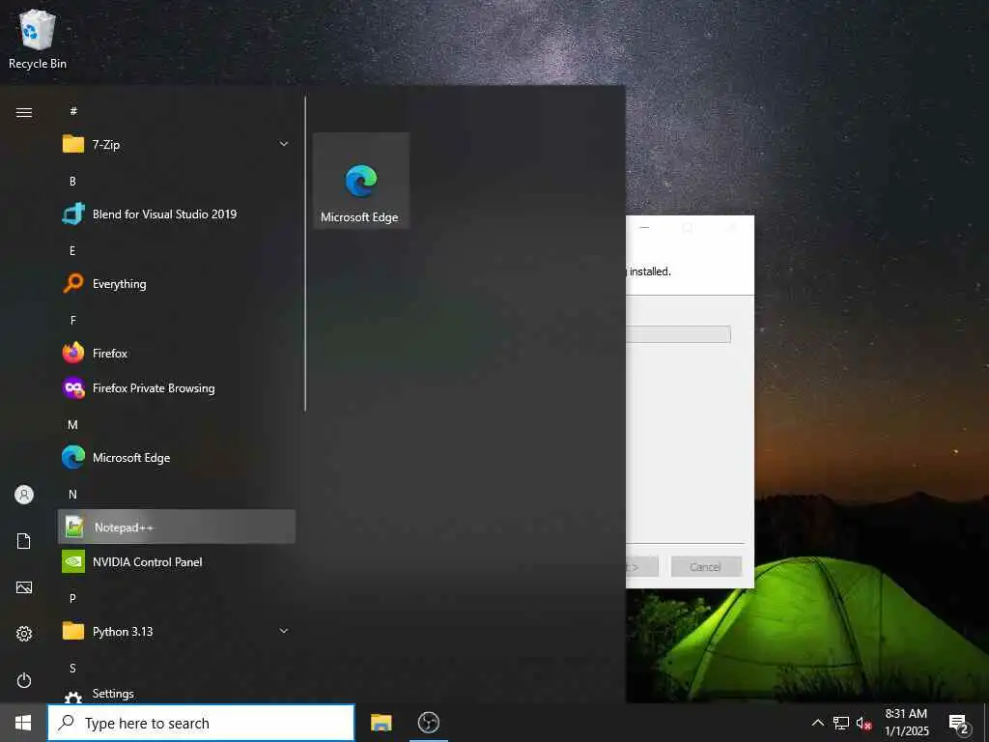Click the Microsoft Edge pinned tile
Image resolution: width=989 pixels, height=742 pixels.
pos(361,181)
